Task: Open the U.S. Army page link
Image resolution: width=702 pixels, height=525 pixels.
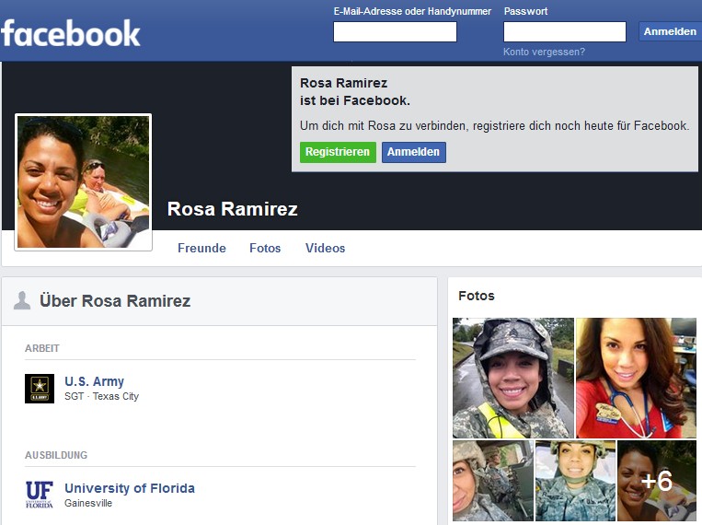Action: [94, 381]
